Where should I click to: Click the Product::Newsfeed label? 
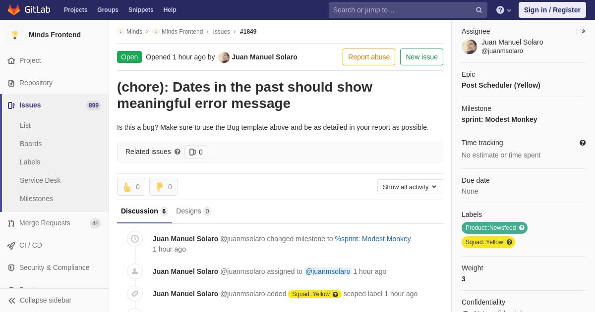(x=494, y=228)
